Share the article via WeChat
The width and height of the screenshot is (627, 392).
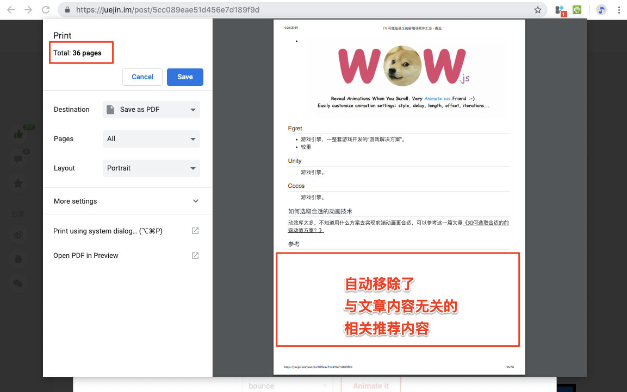pyautogui.click(x=18, y=283)
